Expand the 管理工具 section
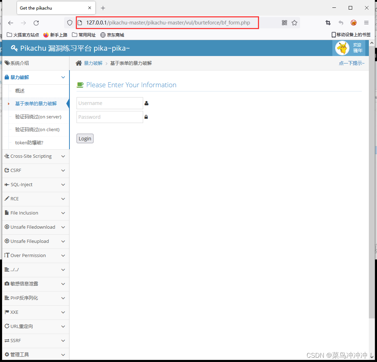Screen dimensions: 377x362 [35, 355]
